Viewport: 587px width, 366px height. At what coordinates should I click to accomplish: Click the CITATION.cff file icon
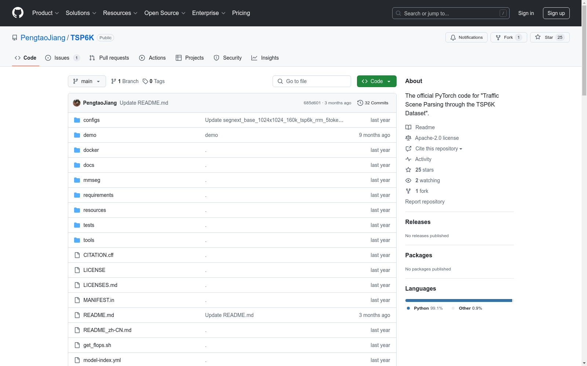coord(77,255)
